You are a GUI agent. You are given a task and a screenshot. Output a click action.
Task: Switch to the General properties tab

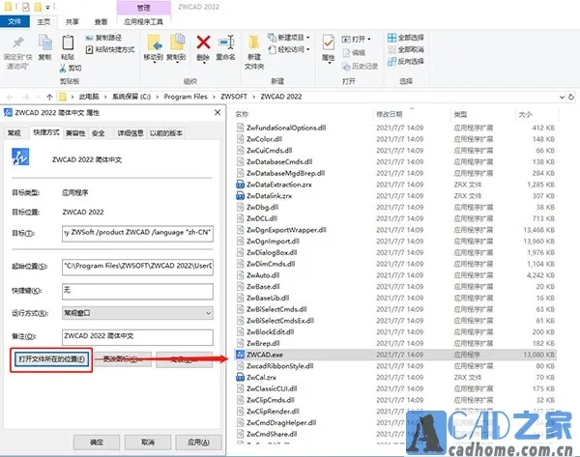tap(14, 133)
